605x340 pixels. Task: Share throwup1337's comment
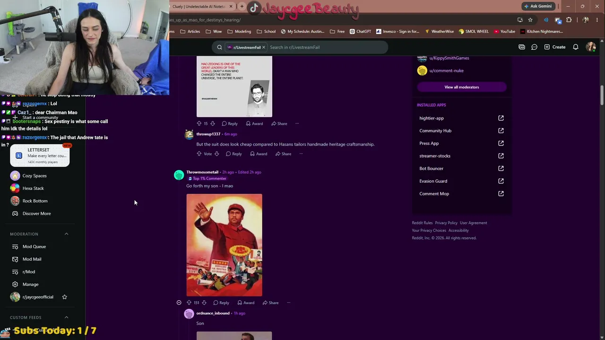point(283,154)
